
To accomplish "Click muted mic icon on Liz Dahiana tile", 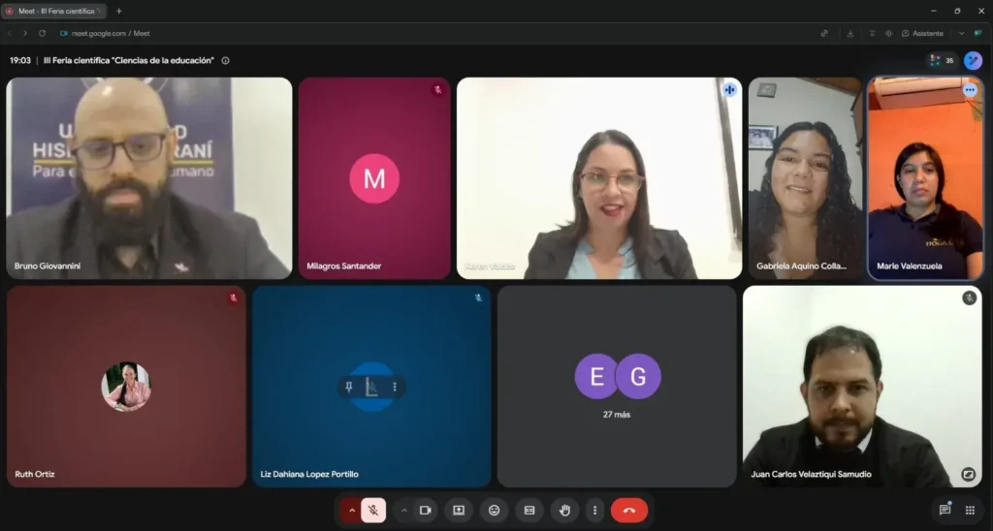I will click(x=478, y=297).
